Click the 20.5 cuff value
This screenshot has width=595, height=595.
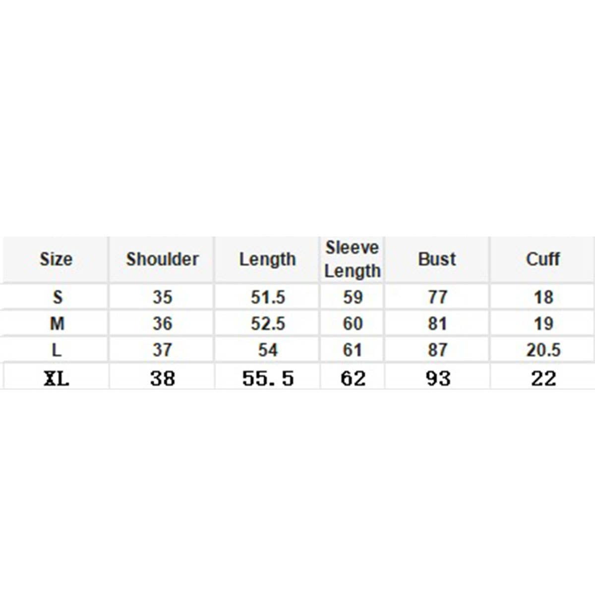pos(543,350)
